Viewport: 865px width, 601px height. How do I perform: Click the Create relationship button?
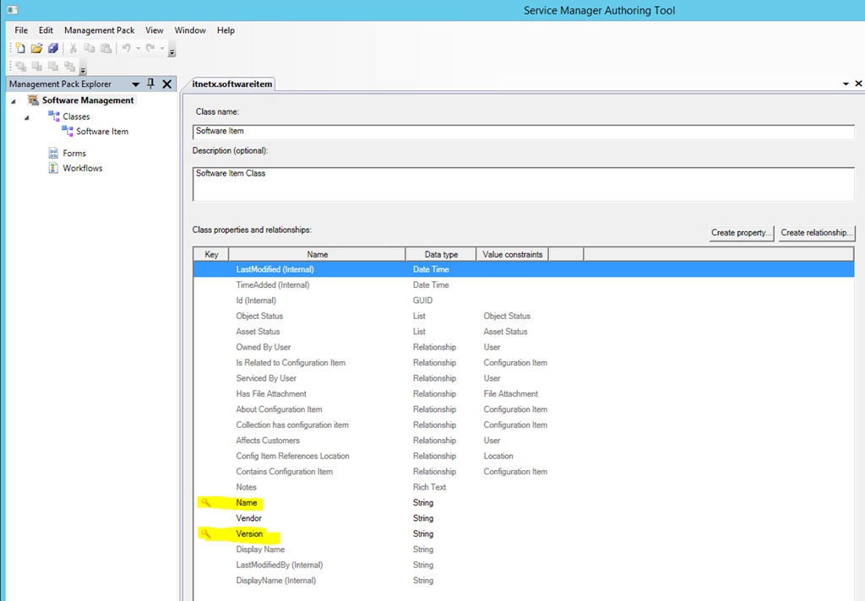pos(817,232)
